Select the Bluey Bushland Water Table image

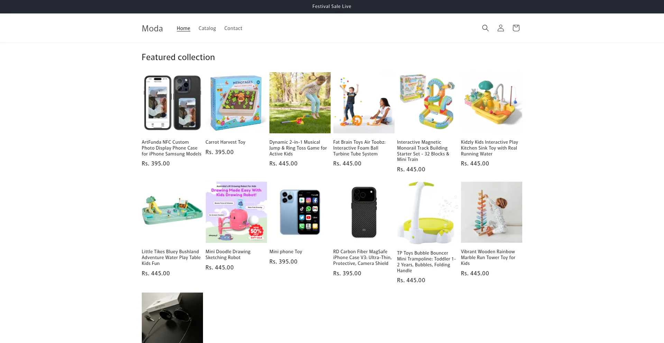coord(172,212)
